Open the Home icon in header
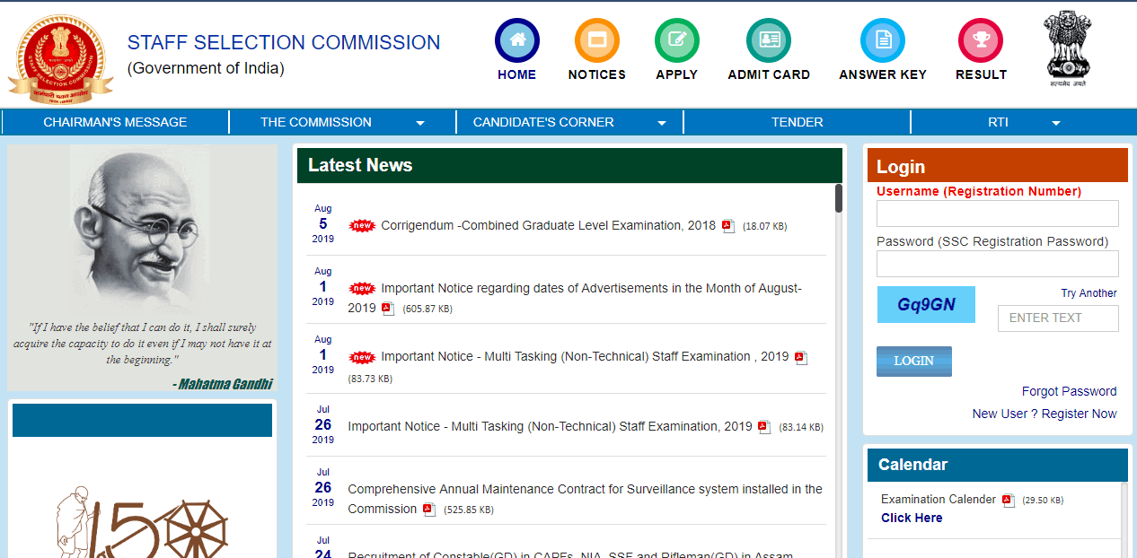 pos(516,40)
